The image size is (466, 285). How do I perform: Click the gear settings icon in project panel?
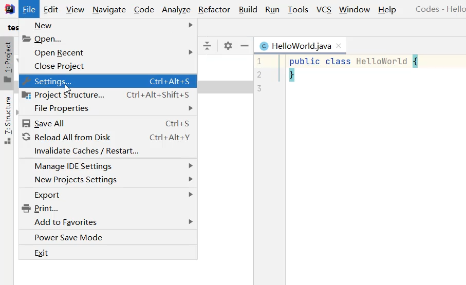pos(228,46)
